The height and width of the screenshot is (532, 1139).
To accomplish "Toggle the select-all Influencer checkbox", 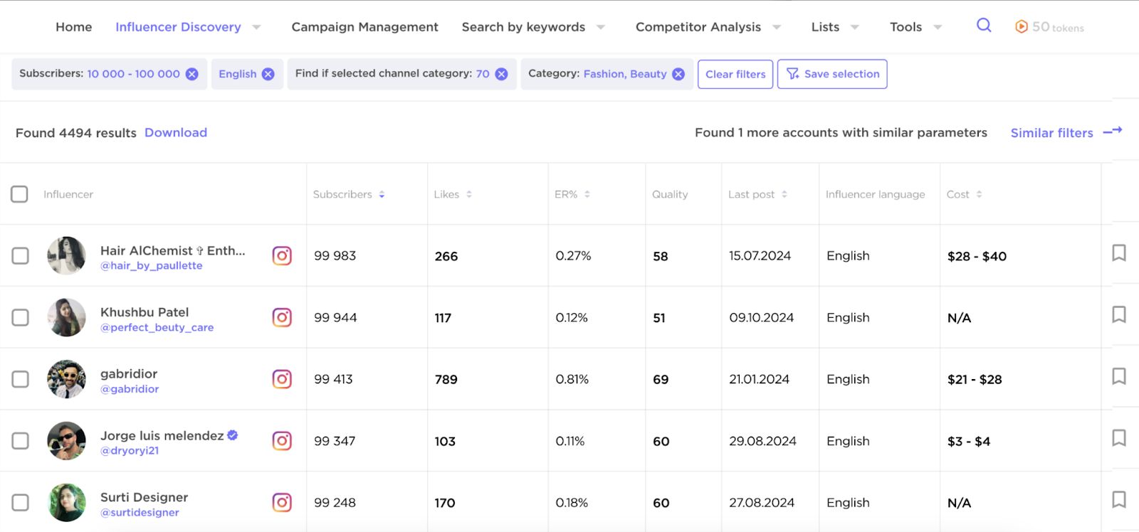I will [x=19, y=194].
